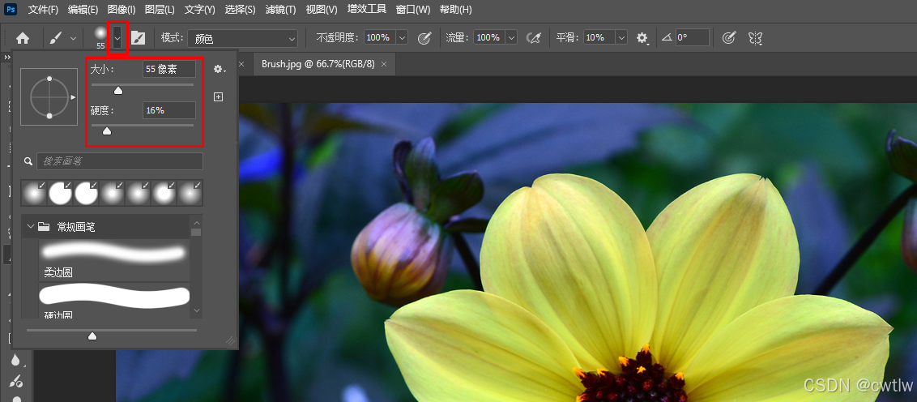The image size is (917, 402).
Task: Toggle pressure for size button
Action: pos(728,38)
